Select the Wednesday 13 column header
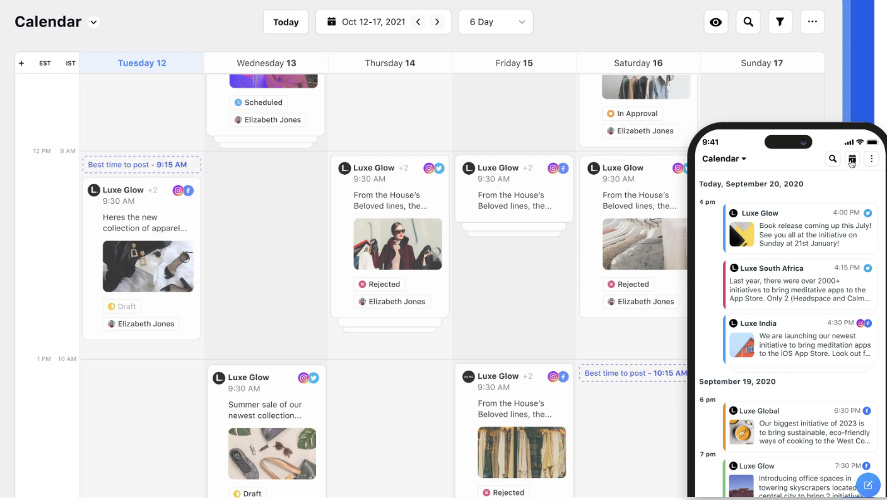 pos(266,63)
